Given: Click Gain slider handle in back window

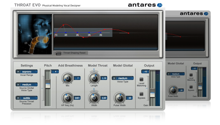Looking at the screenshot, I should point(200,86).
